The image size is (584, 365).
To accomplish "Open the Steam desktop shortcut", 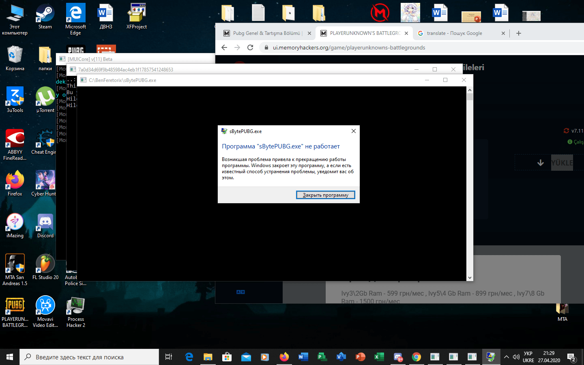I will click(x=45, y=16).
